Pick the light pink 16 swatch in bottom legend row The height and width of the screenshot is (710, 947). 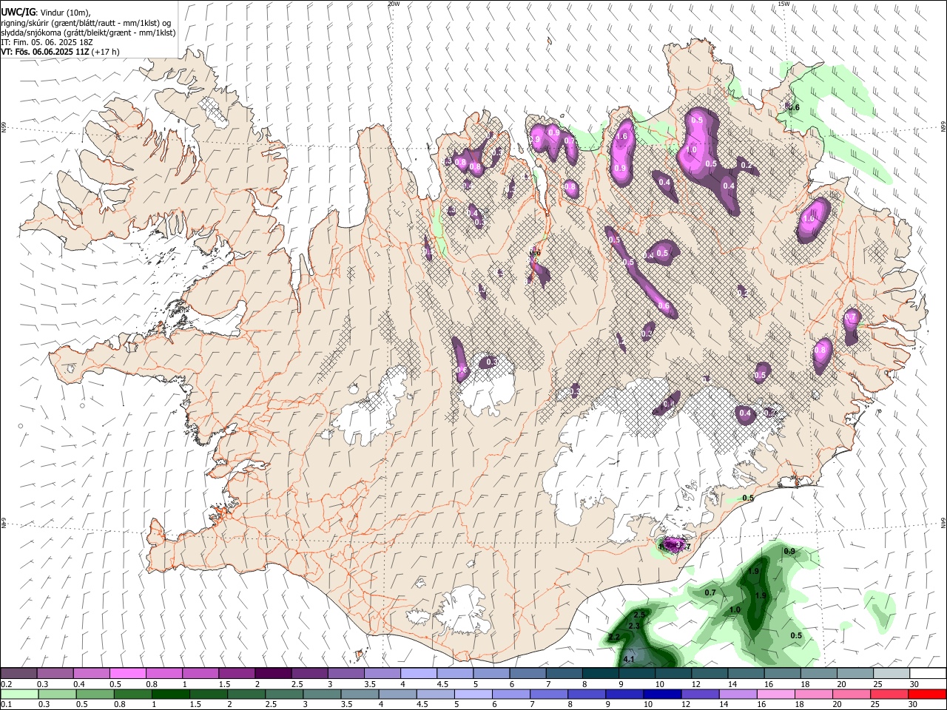(775, 694)
